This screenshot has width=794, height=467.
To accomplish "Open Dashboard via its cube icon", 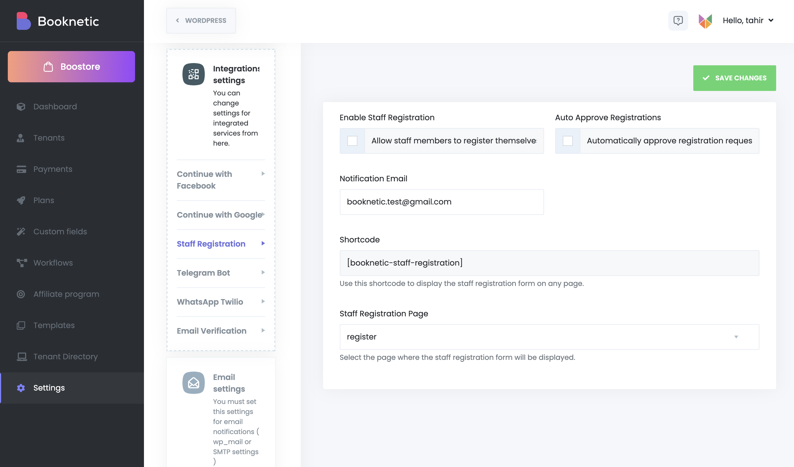I will pos(21,107).
